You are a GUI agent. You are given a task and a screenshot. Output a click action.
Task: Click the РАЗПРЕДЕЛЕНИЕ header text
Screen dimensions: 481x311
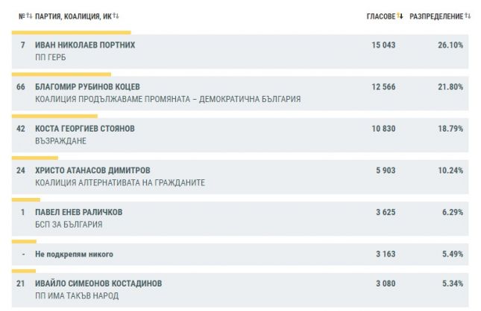436,16
